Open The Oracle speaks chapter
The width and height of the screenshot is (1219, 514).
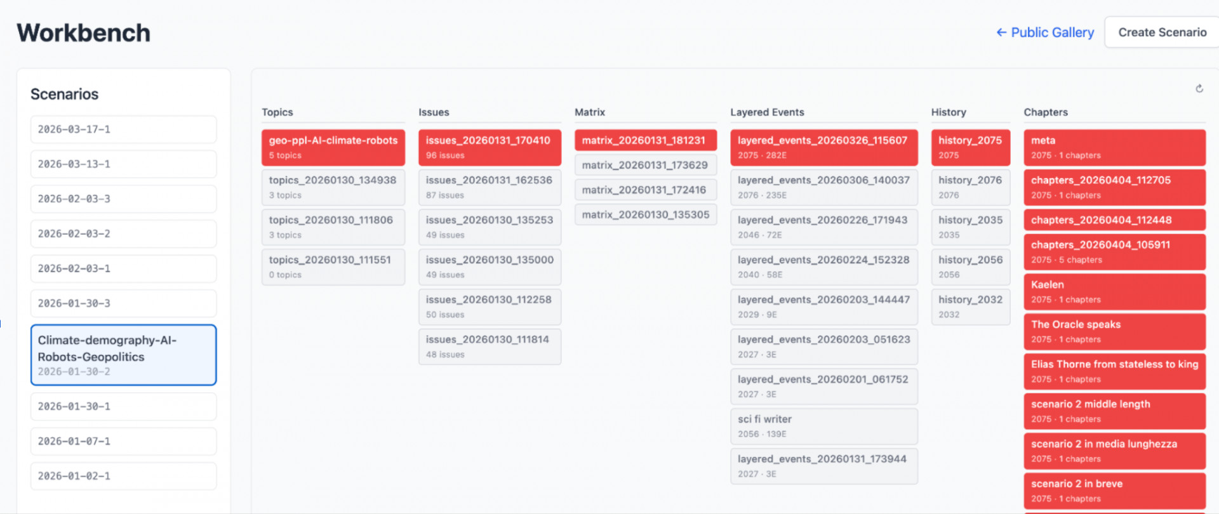1114,331
